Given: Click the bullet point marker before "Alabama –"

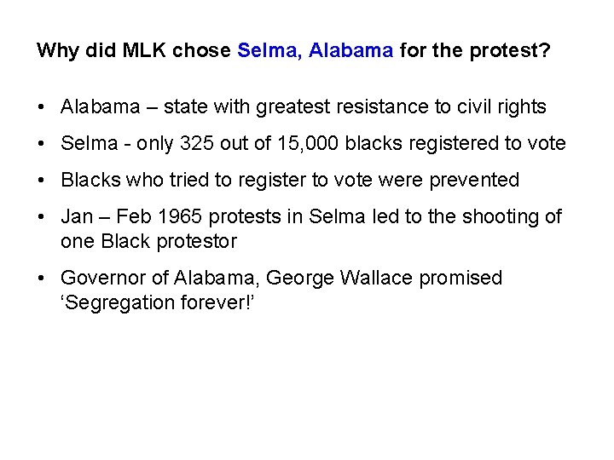Looking at the screenshot, I should (x=41, y=107).
